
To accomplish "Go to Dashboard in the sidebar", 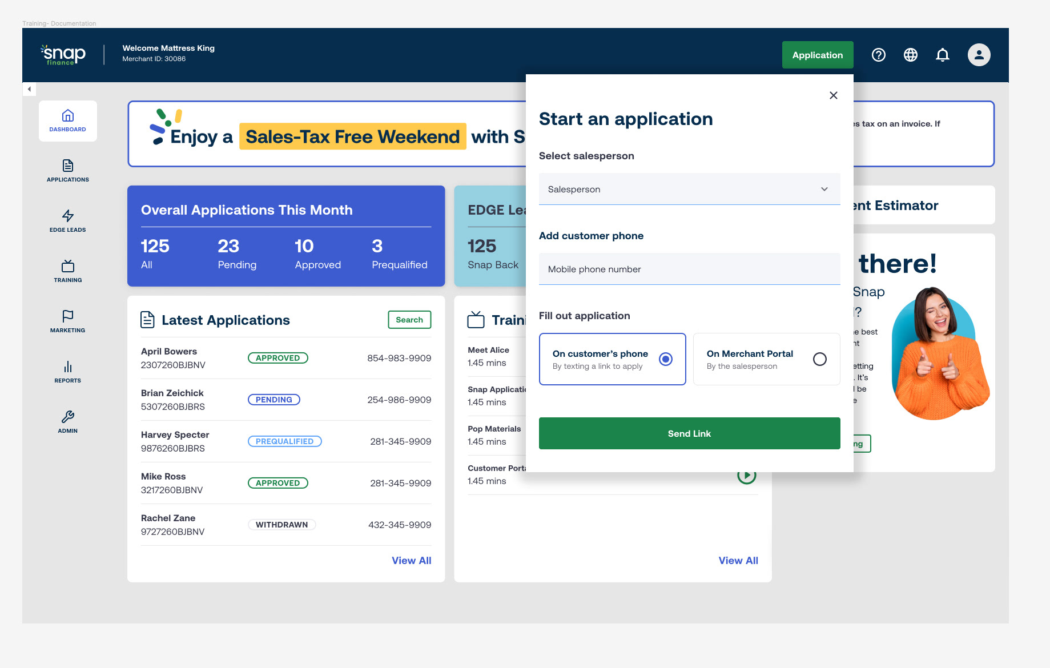I will coord(68,121).
